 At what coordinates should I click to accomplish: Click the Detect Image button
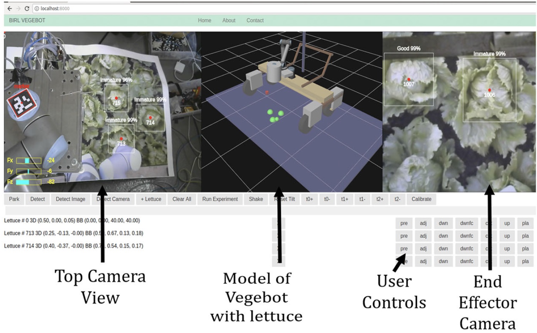pyautogui.click(x=71, y=199)
